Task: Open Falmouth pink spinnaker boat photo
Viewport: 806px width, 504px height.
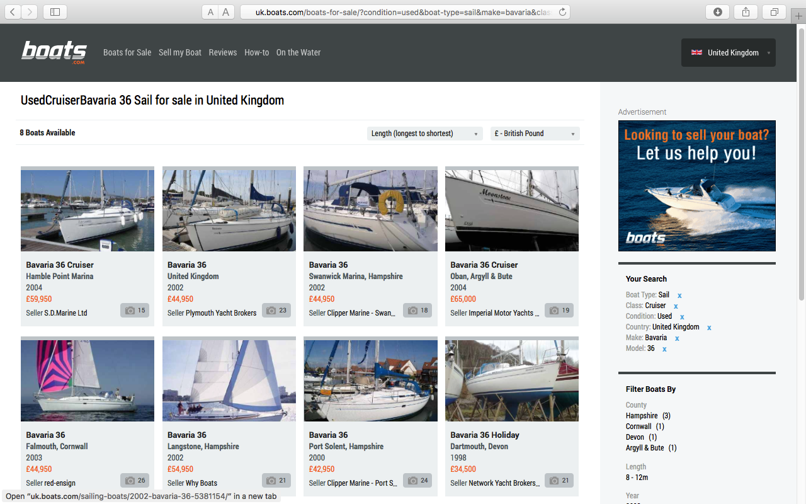Action: pyautogui.click(x=88, y=381)
